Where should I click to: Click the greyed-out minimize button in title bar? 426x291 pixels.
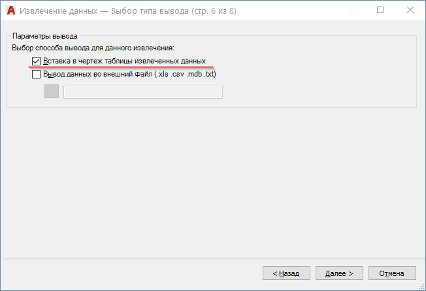pos(351,10)
